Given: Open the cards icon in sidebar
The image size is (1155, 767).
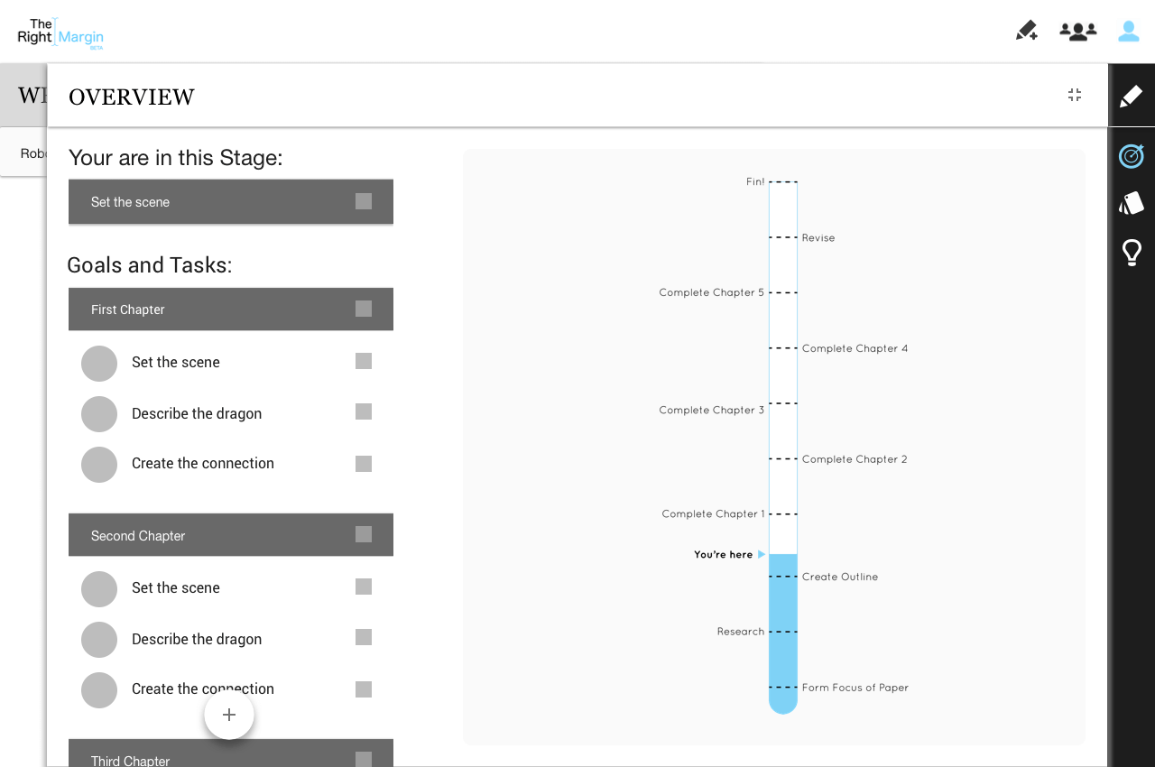Looking at the screenshot, I should [x=1131, y=203].
